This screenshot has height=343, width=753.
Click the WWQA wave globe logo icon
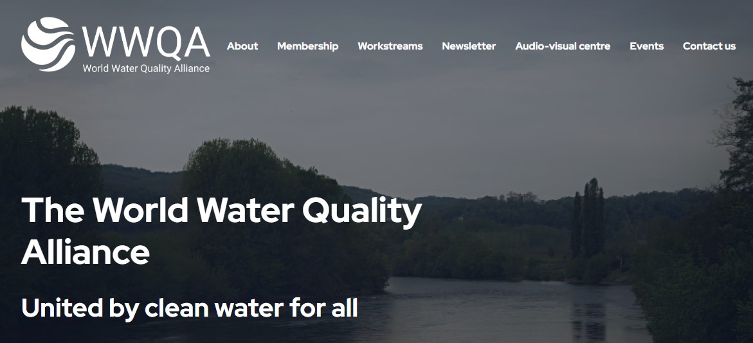[48, 44]
